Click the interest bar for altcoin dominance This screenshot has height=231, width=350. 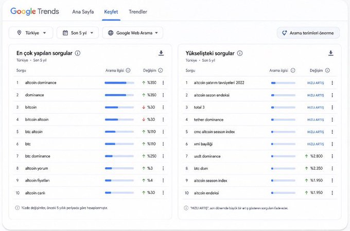pos(119,83)
